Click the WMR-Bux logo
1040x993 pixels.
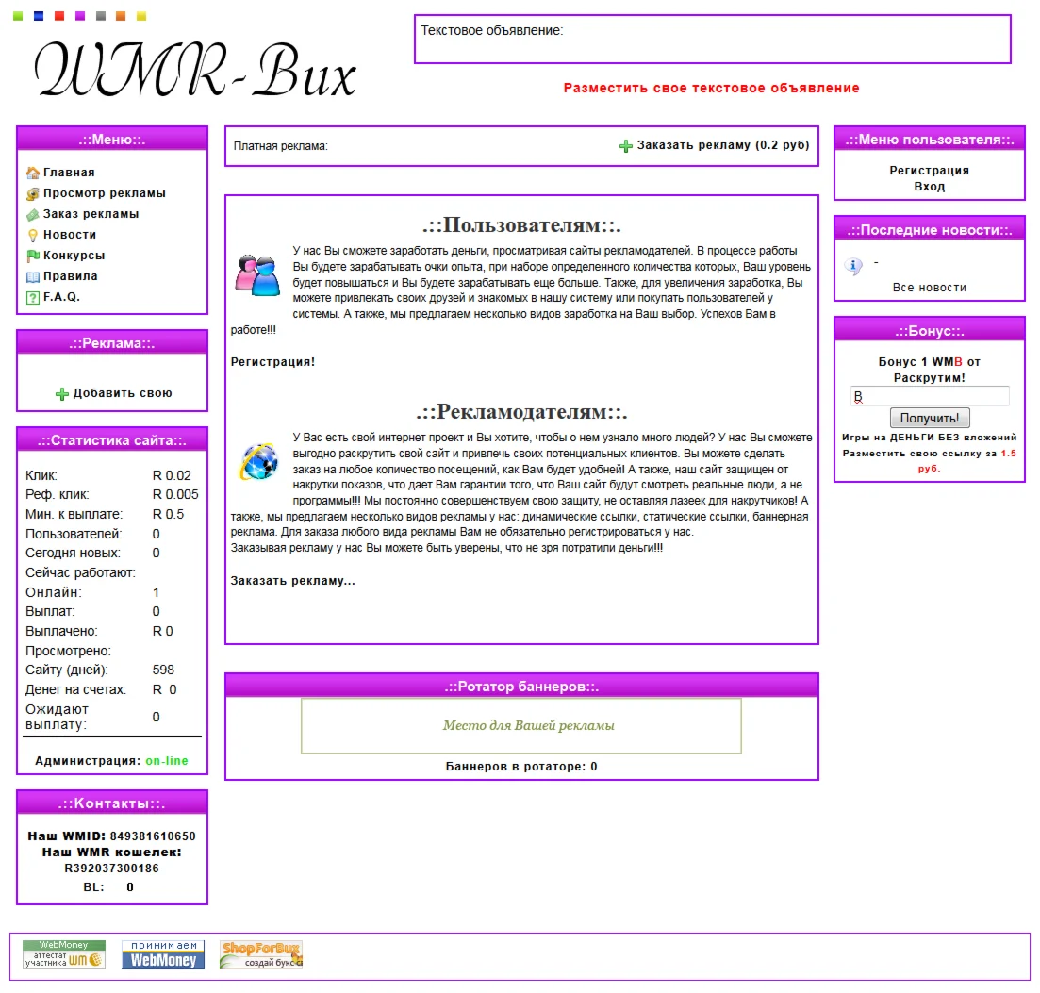[x=195, y=70]
